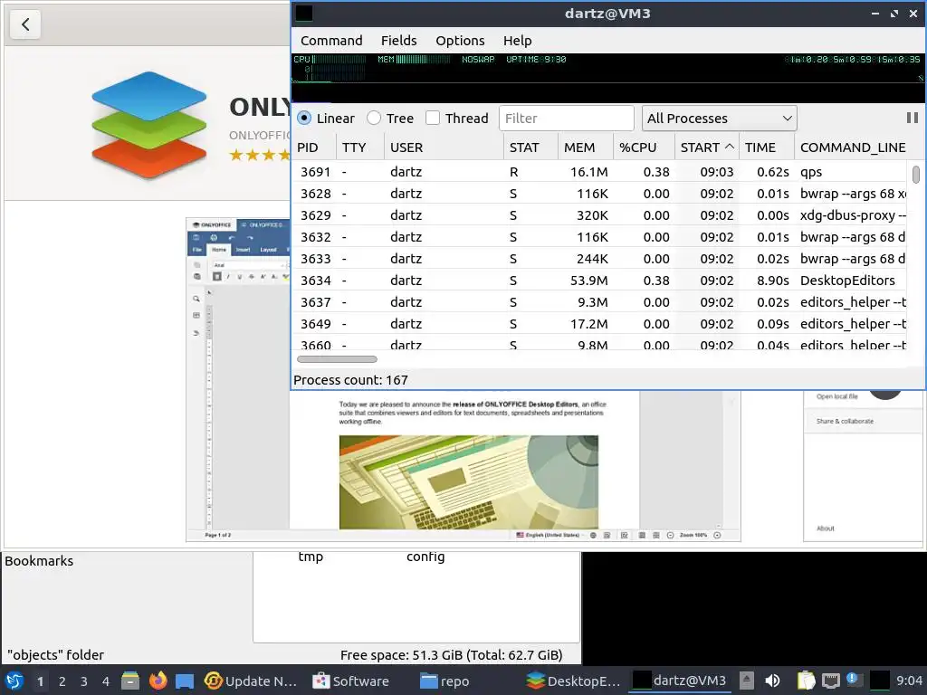Select process row with PID 3628
Image resolution: width=927 pixels, height=695 pixels.
599,194
